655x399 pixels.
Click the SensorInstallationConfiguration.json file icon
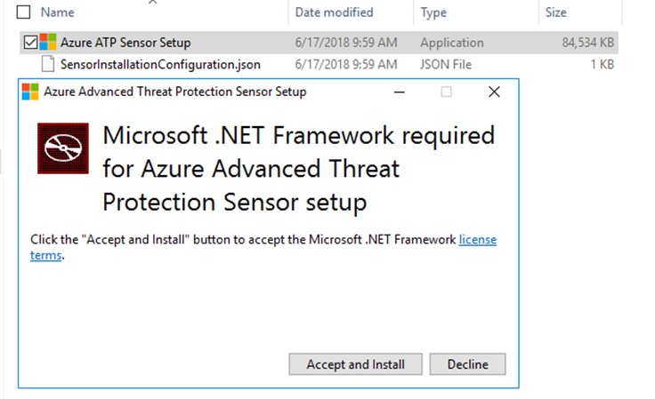(48, 64)
